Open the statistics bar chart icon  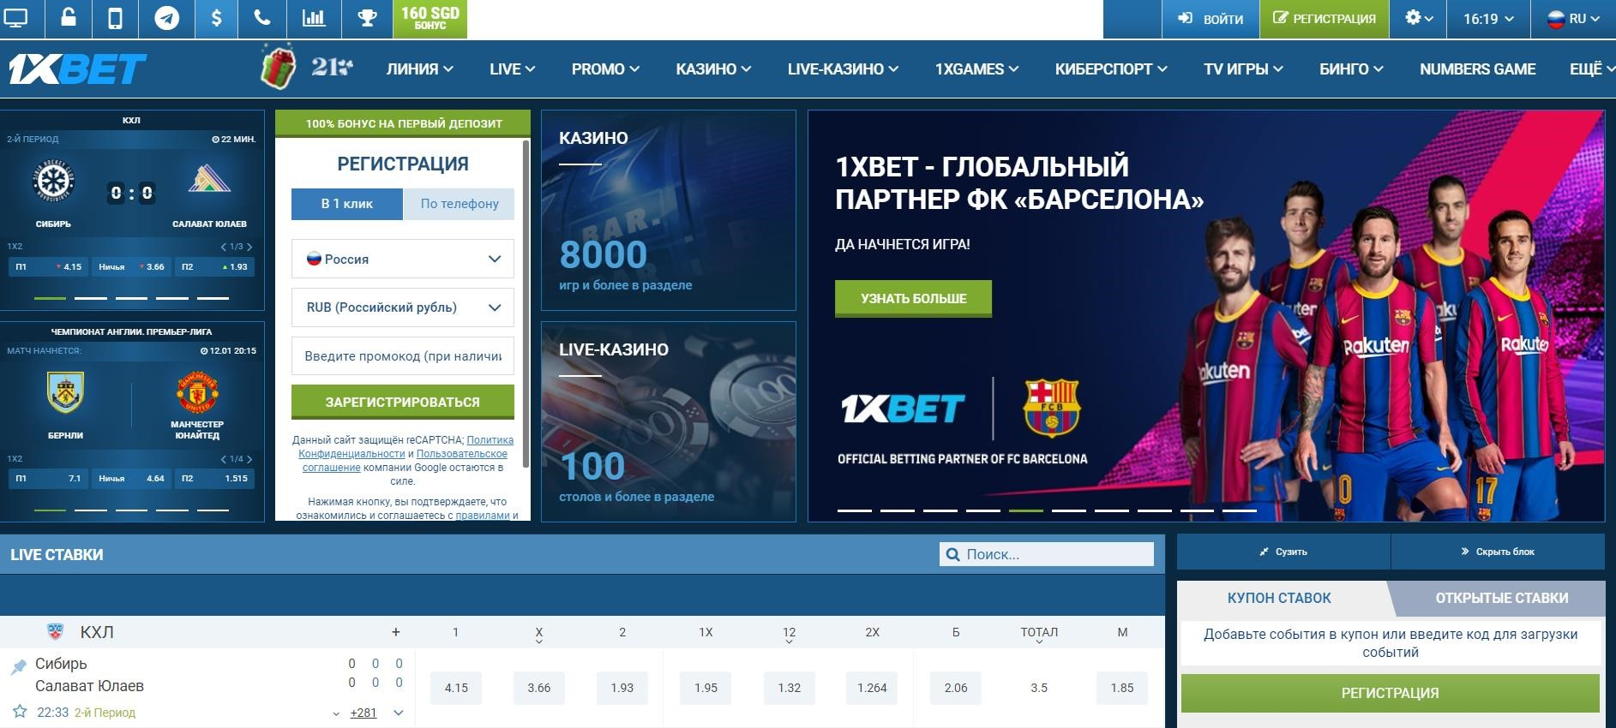(x=315, y=18)
